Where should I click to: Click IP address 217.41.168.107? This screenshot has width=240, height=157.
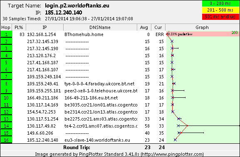pyautogui.click(x=43, y=70)
